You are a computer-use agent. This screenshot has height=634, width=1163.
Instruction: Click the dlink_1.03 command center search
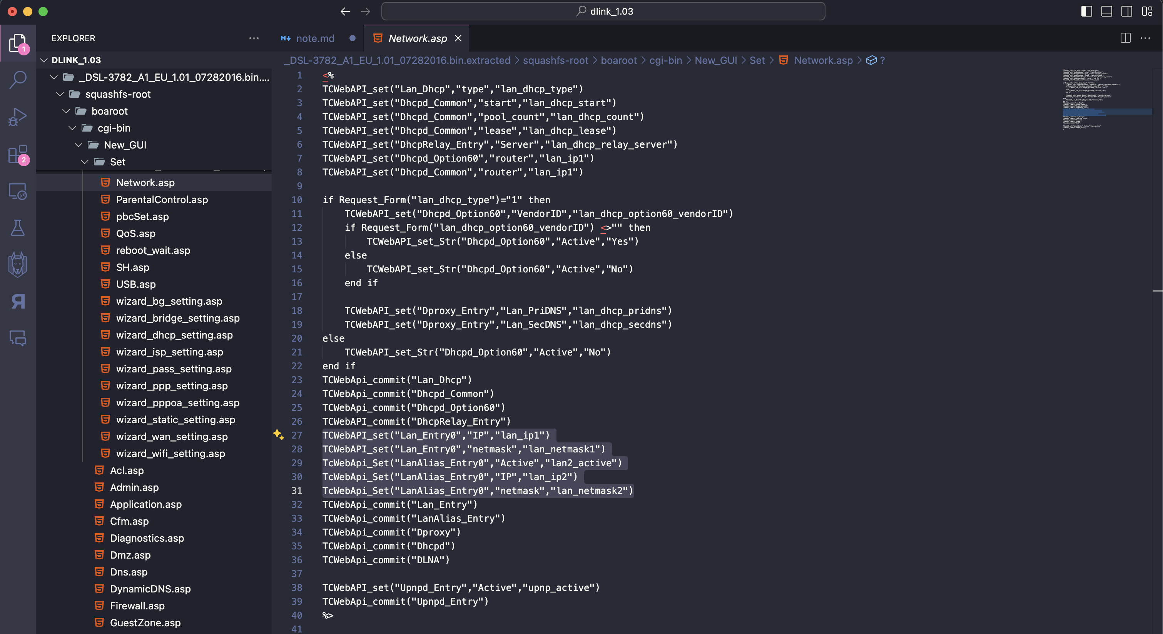(x=603, y=11)
